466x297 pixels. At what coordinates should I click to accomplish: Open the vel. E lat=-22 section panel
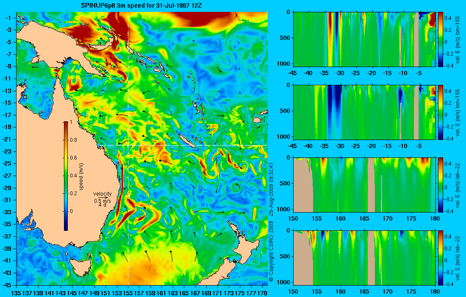click(364, 185)
